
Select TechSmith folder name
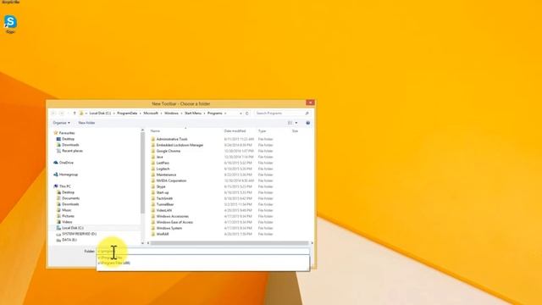[x=164, y=198]
